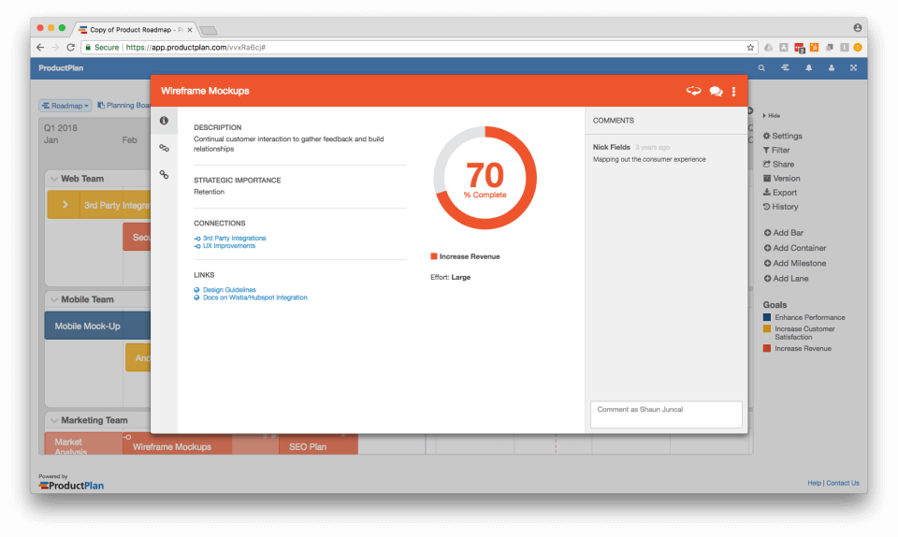
Task: Open the Filter option
Action: 780,150
